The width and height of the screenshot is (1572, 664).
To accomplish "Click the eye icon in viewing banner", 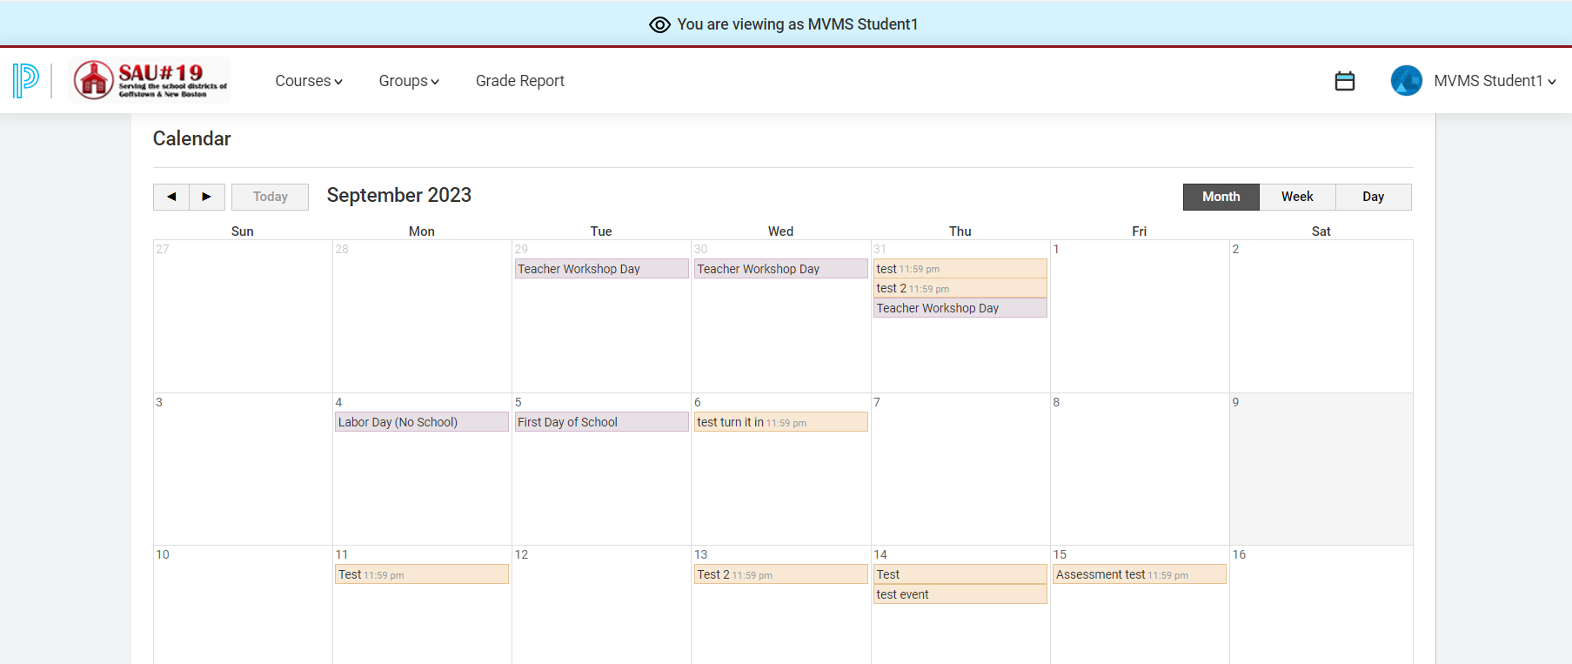I will point(659,24).
